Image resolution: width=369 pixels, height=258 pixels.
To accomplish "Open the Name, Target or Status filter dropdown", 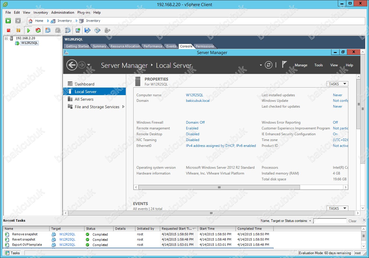I will (x=310, y=221).
